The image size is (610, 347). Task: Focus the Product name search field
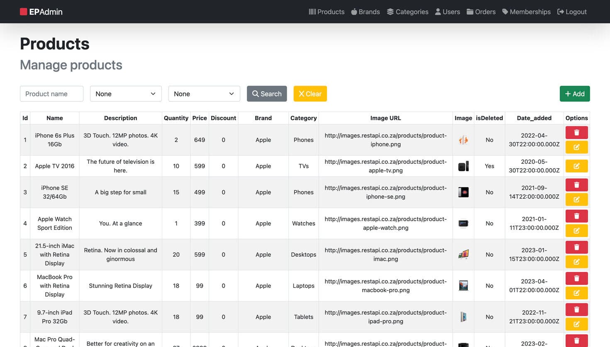(51, 94)
